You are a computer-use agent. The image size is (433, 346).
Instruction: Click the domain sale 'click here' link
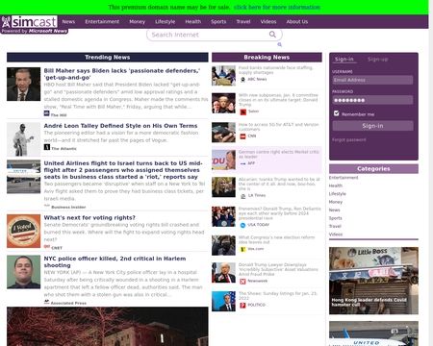pos(277,7)
